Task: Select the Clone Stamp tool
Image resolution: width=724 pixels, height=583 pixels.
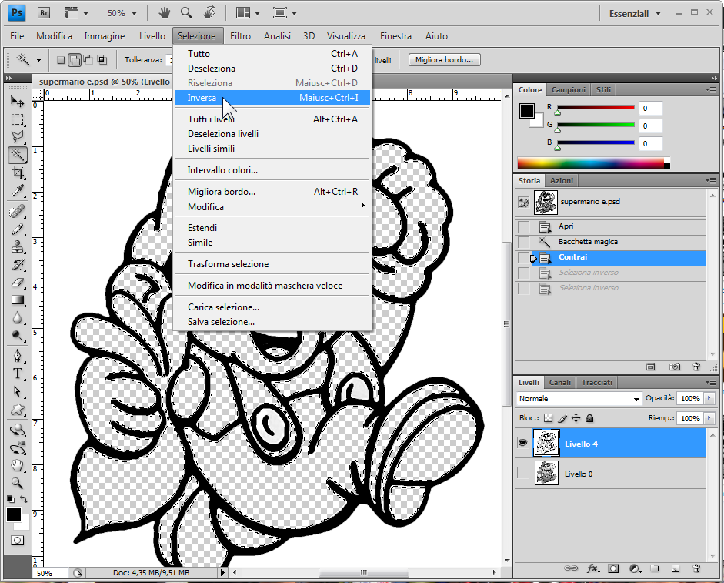Action: pos(18,247)
